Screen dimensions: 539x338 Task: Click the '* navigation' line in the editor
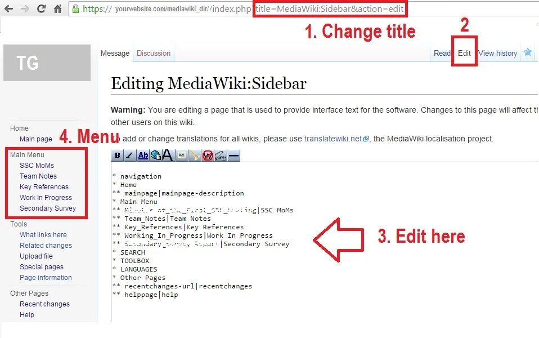(x=137, y=176)
